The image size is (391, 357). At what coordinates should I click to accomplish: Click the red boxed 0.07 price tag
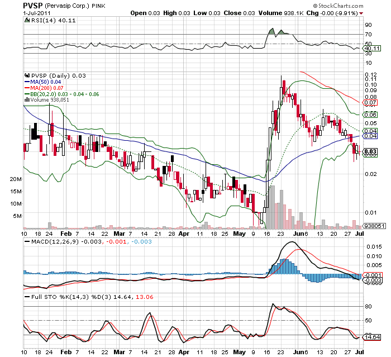point(370,103)
